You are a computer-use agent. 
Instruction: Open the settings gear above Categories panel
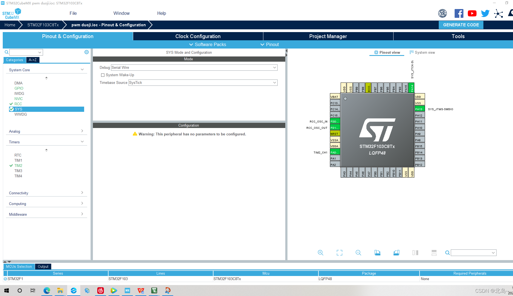(x=87, y=52)
